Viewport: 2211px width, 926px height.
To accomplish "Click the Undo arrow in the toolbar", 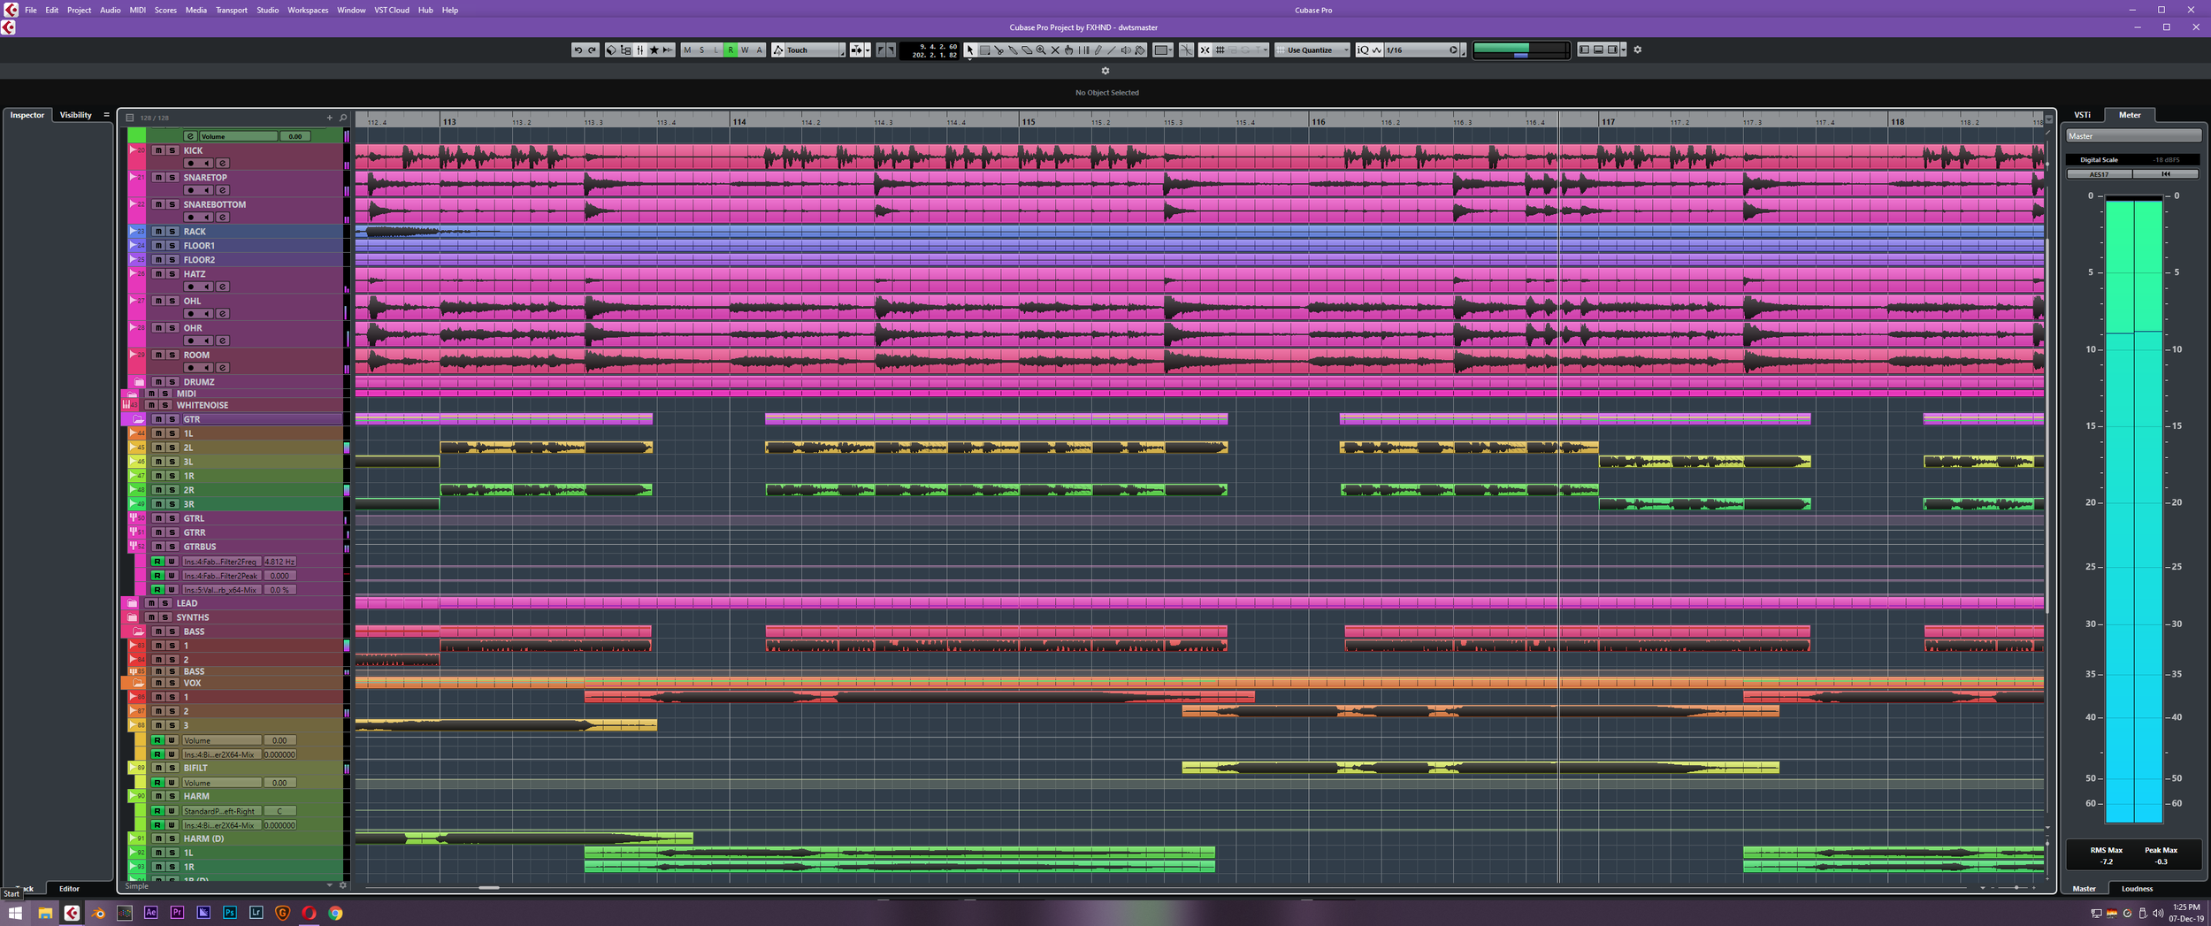I will pos(578,50).
